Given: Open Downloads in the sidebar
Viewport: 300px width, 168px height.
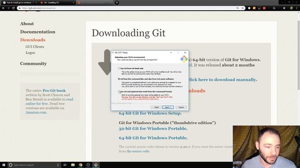Looking at the screenshot, I should click(33, 40).
